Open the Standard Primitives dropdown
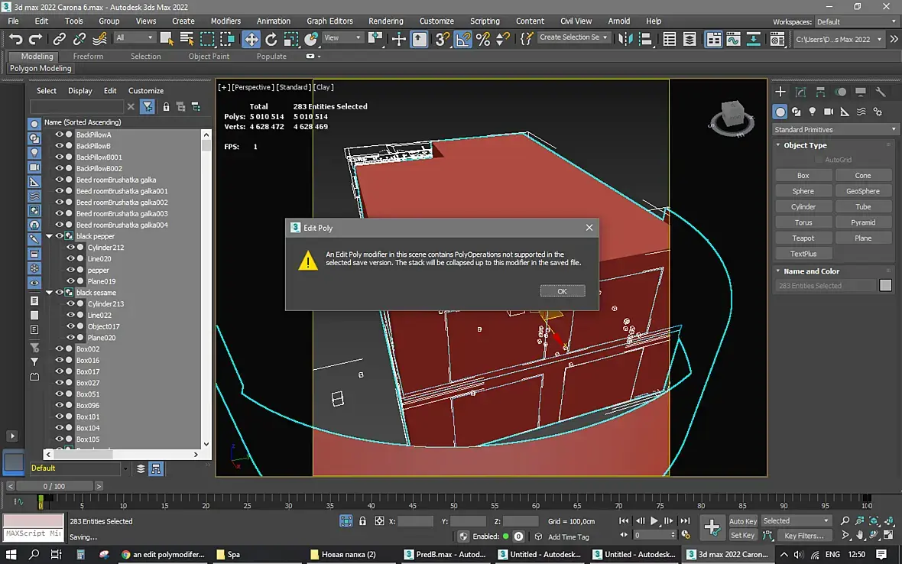 tap(834, 130)
